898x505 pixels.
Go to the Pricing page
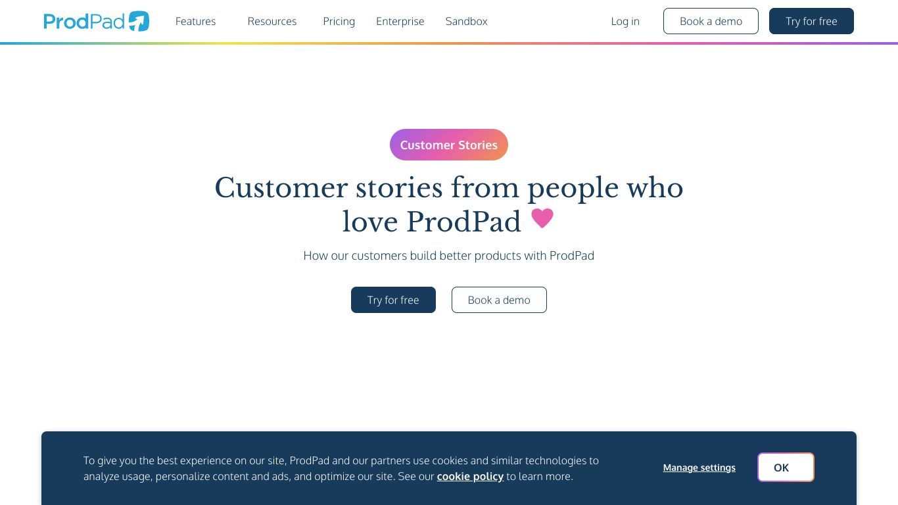click(x=339, y=21)
